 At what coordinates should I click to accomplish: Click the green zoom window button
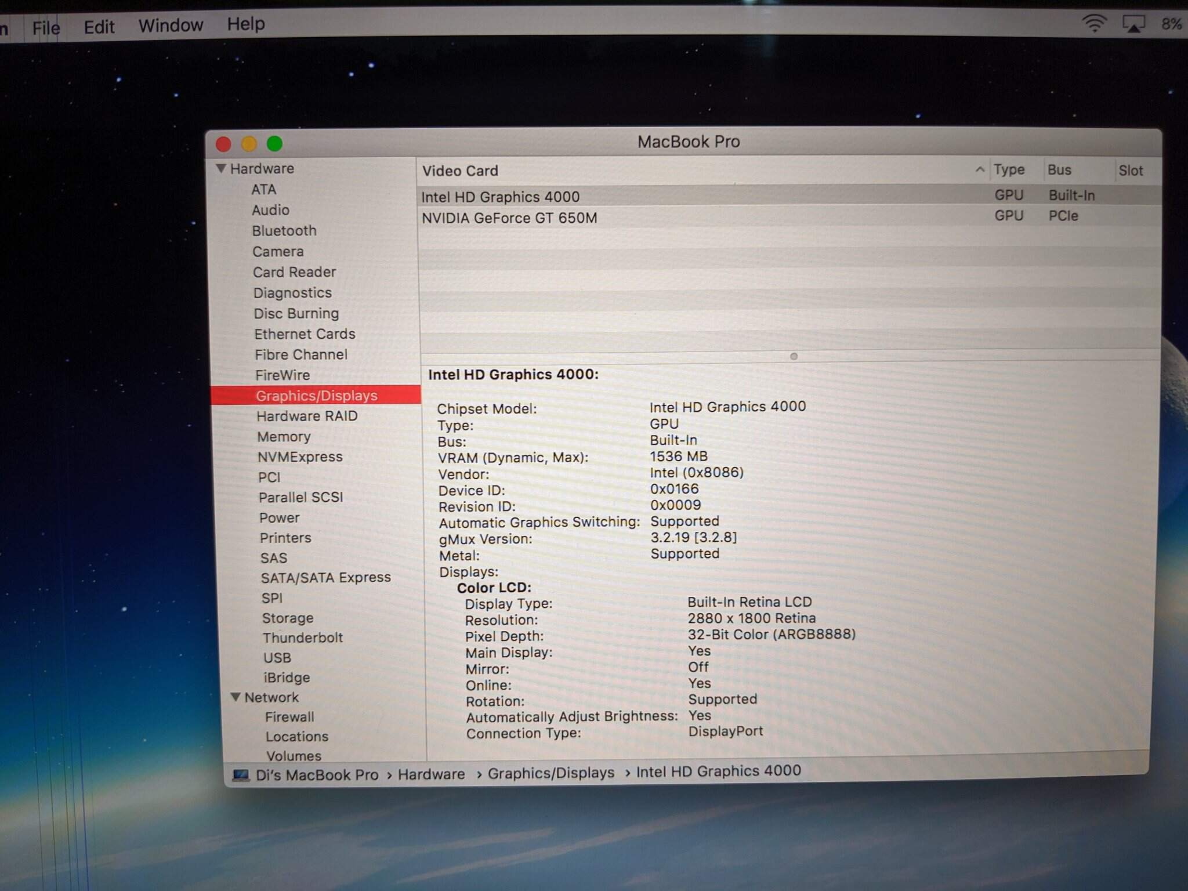point(274,143)
